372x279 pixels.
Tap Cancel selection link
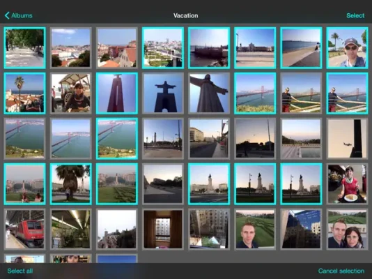pos(341,271)
